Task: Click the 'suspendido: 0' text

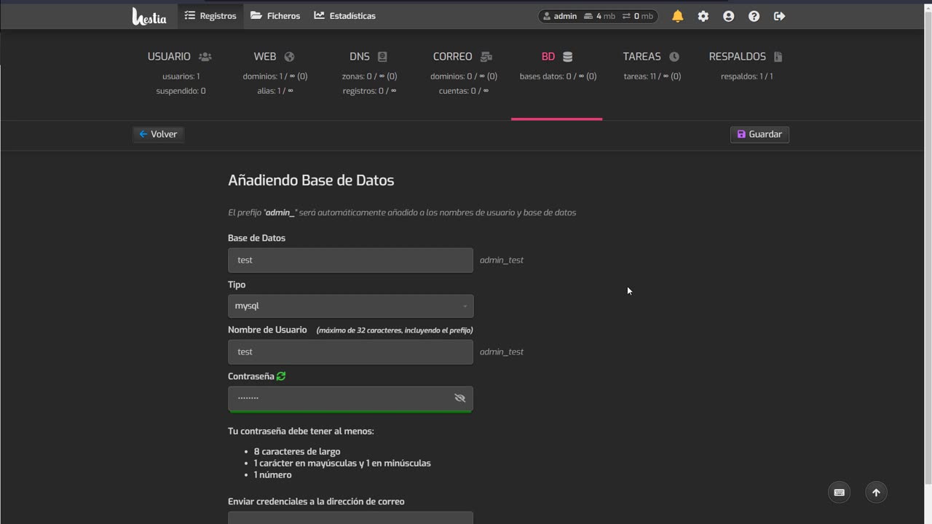Action: (x=181, y=91)
